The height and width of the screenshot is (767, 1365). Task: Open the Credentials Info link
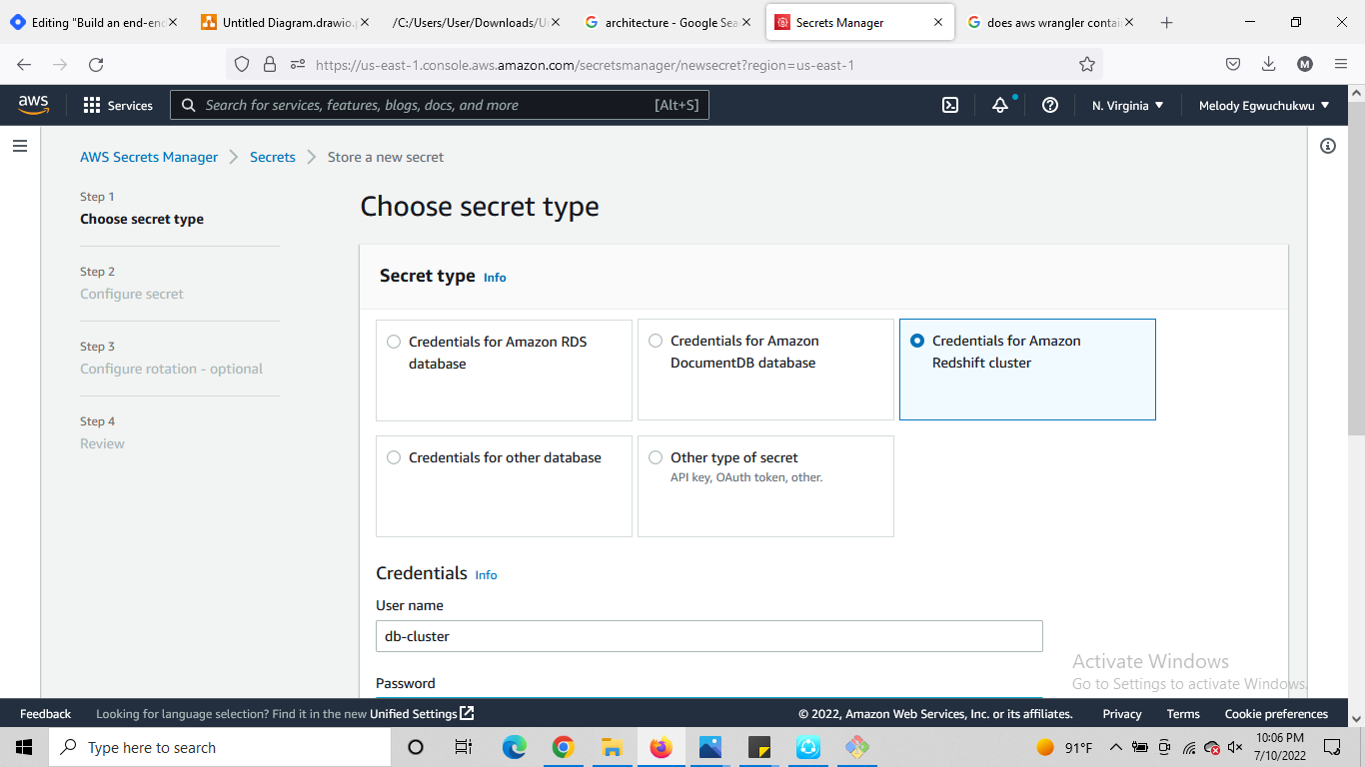[x=486, y=575]
